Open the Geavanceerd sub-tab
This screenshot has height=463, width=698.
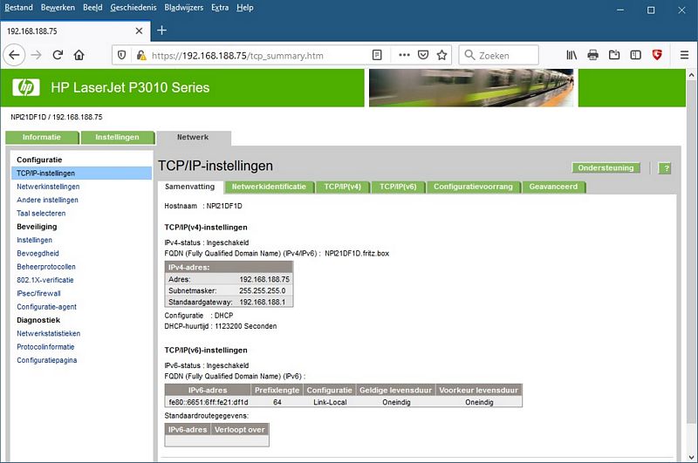coord(553,187)
